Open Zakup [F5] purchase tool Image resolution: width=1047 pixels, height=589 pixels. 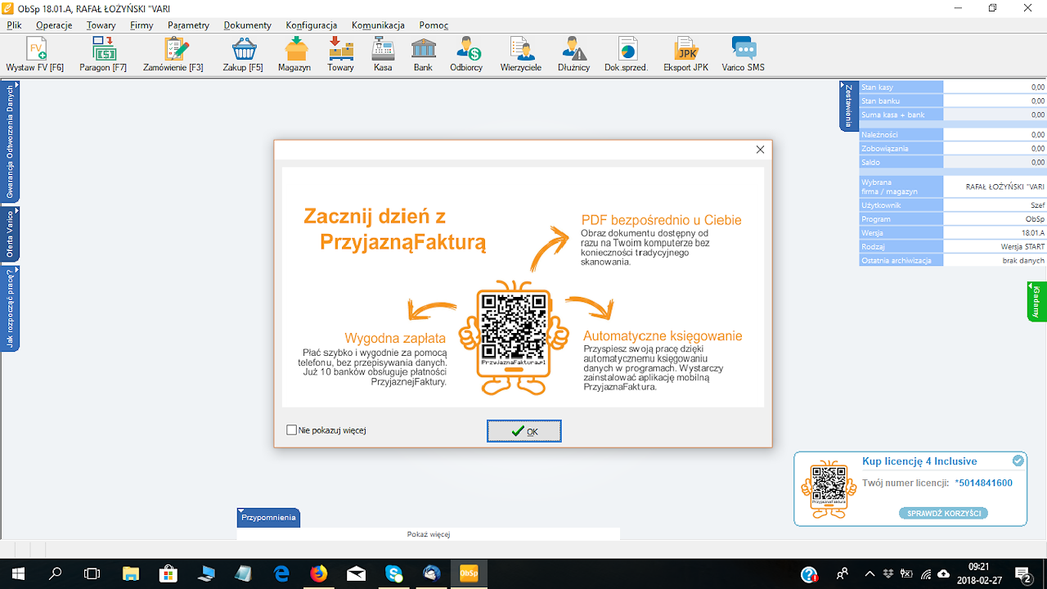pos(243,55)
